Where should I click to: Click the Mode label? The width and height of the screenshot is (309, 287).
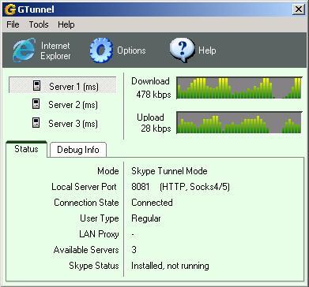click(108, 171)
